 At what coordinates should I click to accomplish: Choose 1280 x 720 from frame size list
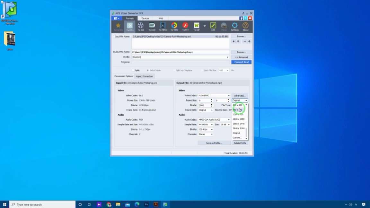239,114
